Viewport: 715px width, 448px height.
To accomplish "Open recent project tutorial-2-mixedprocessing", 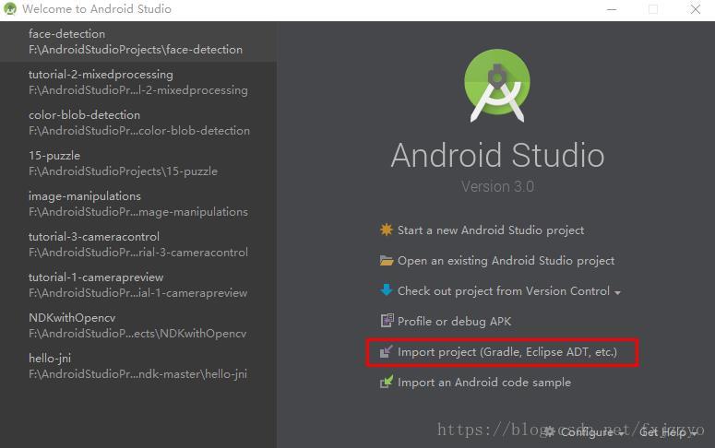I will point(138,82).
